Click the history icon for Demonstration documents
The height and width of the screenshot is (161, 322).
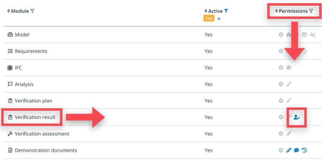click(304, 150)
